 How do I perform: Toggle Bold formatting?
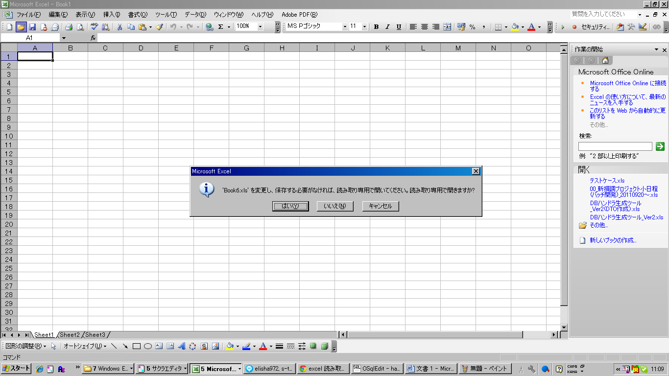pos(376,27)
